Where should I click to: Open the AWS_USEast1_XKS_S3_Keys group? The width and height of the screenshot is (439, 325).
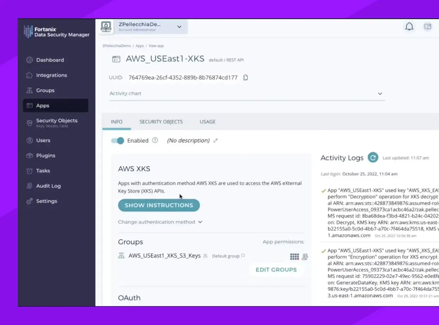point(165,256)
